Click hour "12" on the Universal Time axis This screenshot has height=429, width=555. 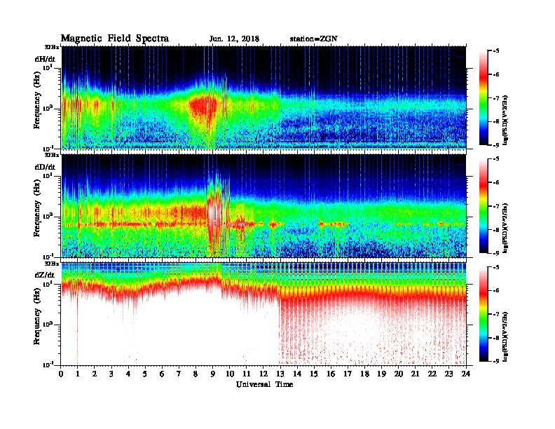[x=263, y=374]
